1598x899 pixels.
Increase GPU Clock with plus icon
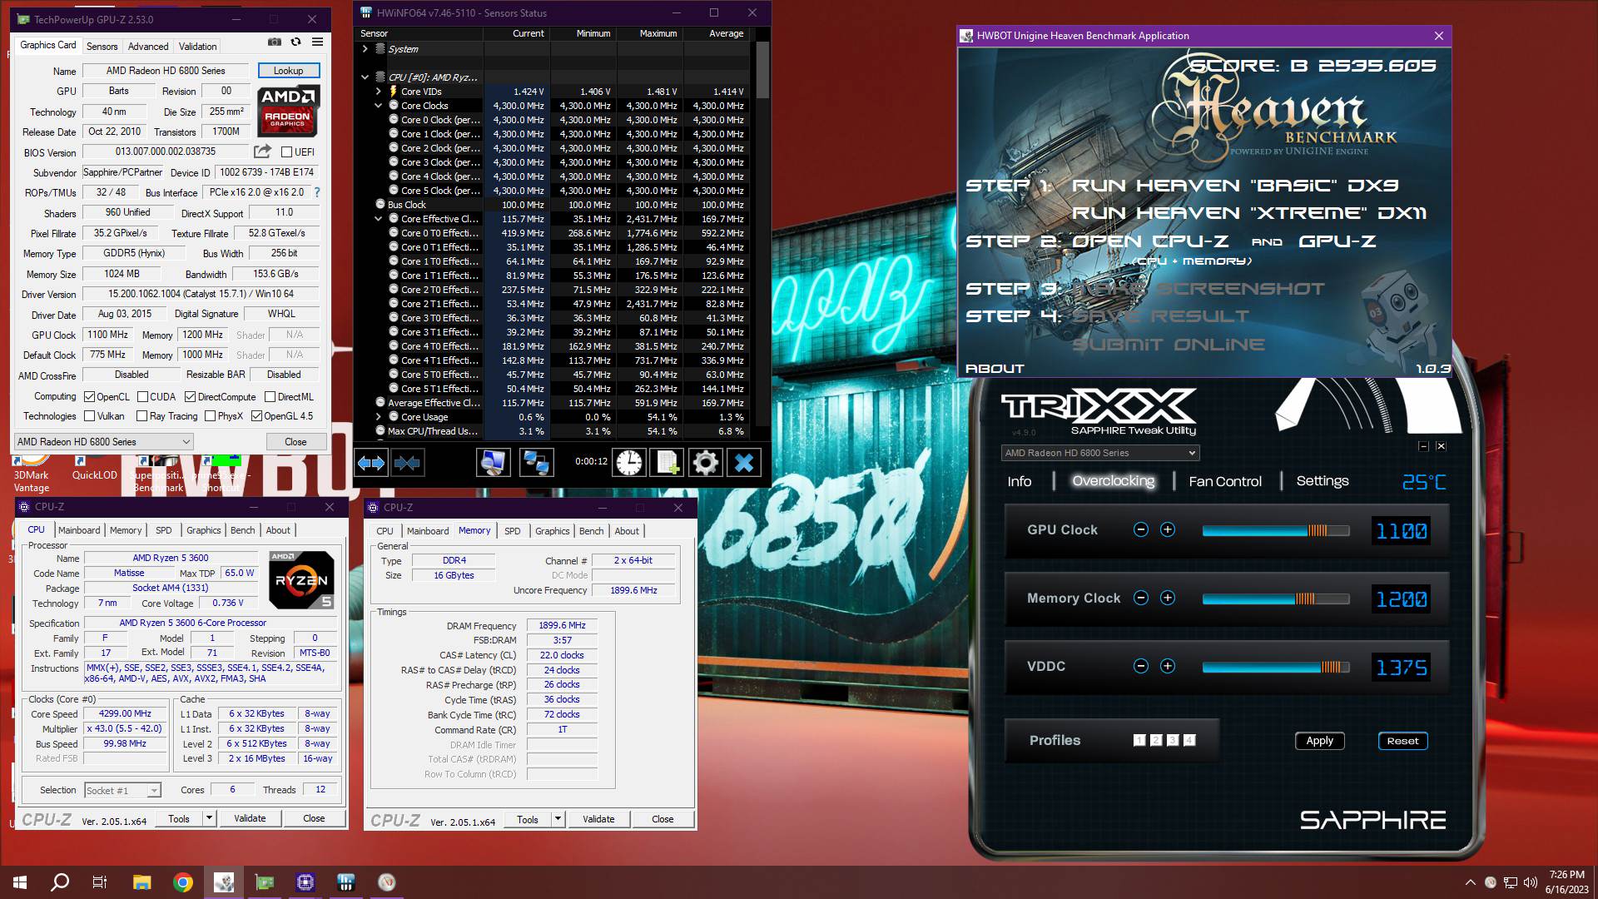coord(1168,530)
